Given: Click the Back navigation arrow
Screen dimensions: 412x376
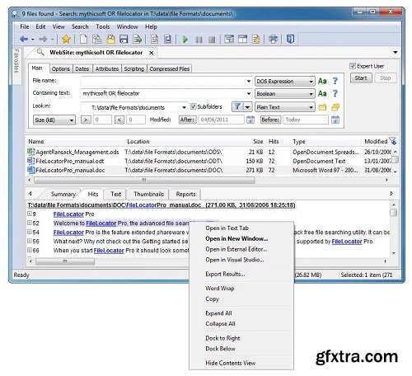Looking at the screenshot, I should [24, 40].
